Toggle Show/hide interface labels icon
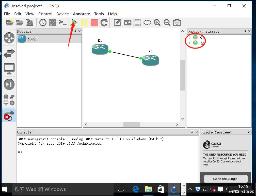Viewport: 256px width, 196px height. pos(53,23)
